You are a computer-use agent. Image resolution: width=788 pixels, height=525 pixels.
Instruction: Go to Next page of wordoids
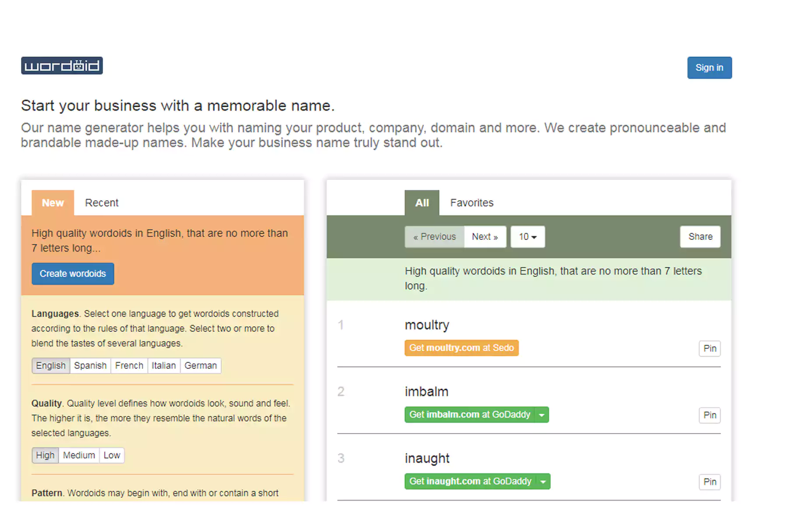[485, 237]
